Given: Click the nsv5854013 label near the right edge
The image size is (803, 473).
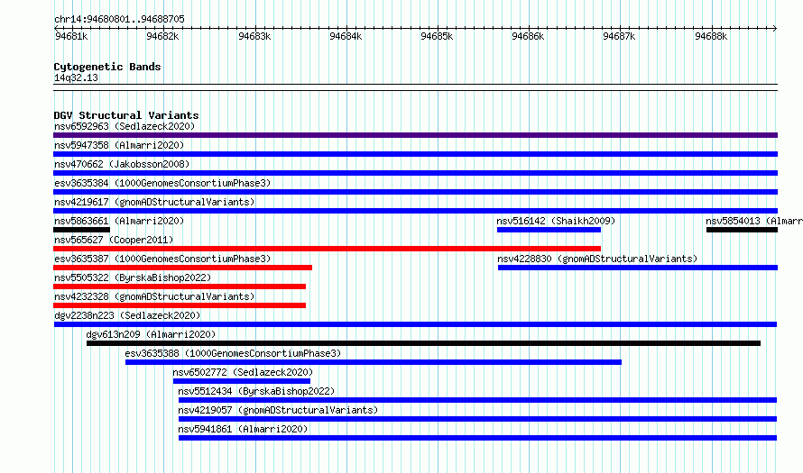Looking at the screenshot, I should pos(754,221).
